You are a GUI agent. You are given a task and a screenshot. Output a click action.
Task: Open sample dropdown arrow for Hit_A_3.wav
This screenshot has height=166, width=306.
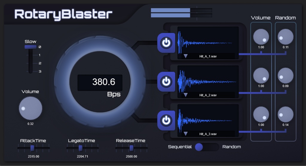coord(186,134)
